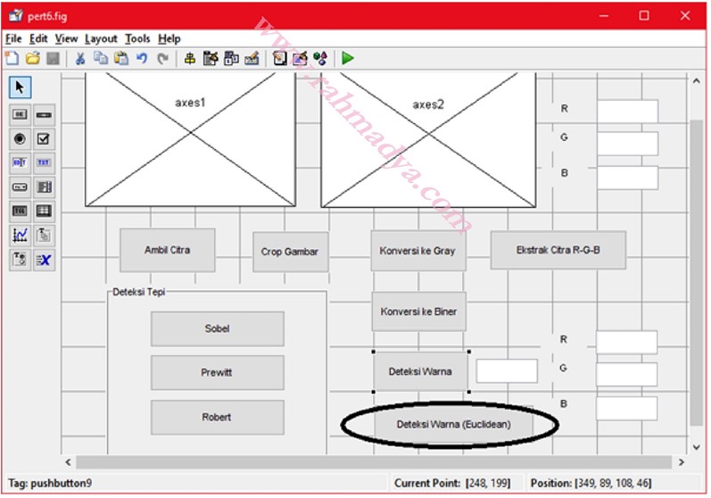This screenshot has width=711, height=498.
Task: Select the Listbox palette tool
Action: tap(44, 187)
